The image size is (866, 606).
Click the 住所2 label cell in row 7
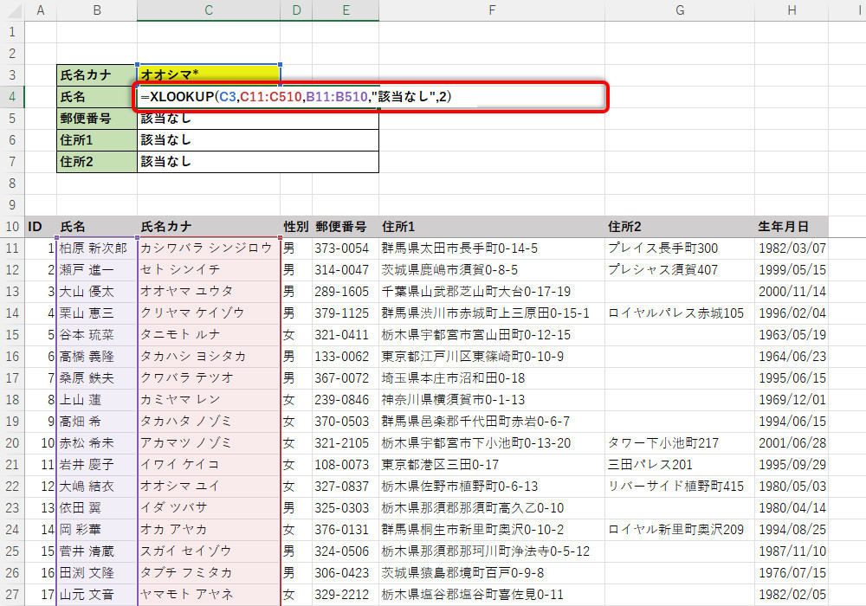tap(97, 162)
